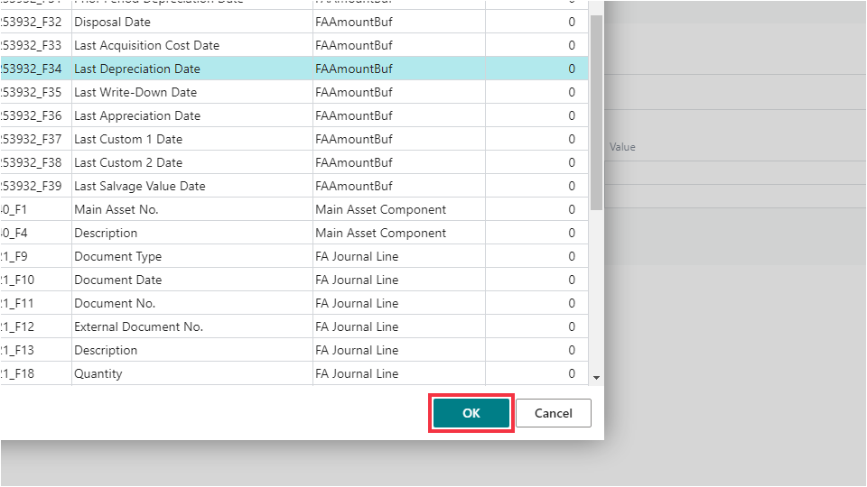Dismiss the dialog with the Cancel button
Viewport: 867px width, 487px height.
554,413
